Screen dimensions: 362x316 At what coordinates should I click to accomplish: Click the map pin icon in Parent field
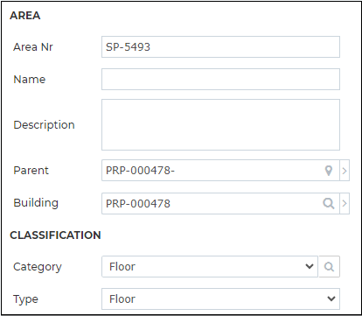tap(329, 171)
